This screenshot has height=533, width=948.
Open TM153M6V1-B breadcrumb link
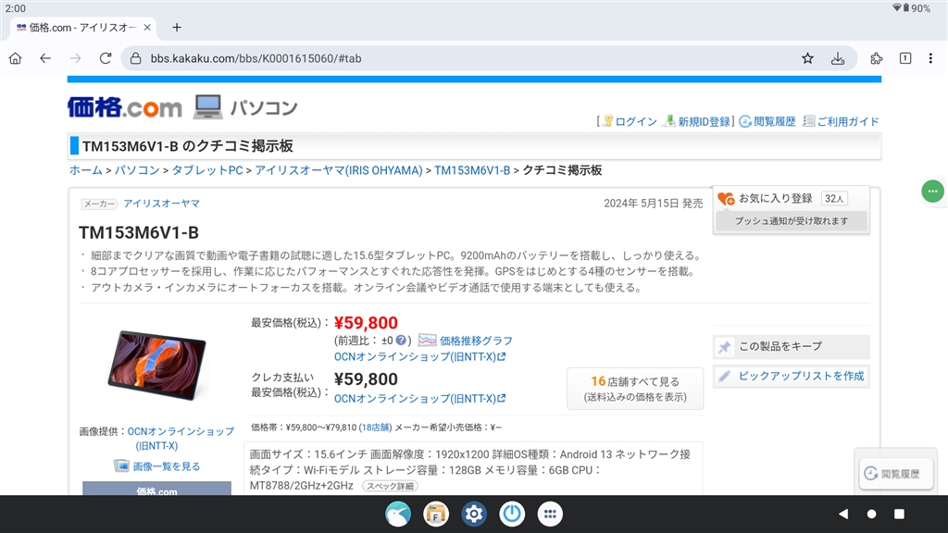click(x=472, y=170)
